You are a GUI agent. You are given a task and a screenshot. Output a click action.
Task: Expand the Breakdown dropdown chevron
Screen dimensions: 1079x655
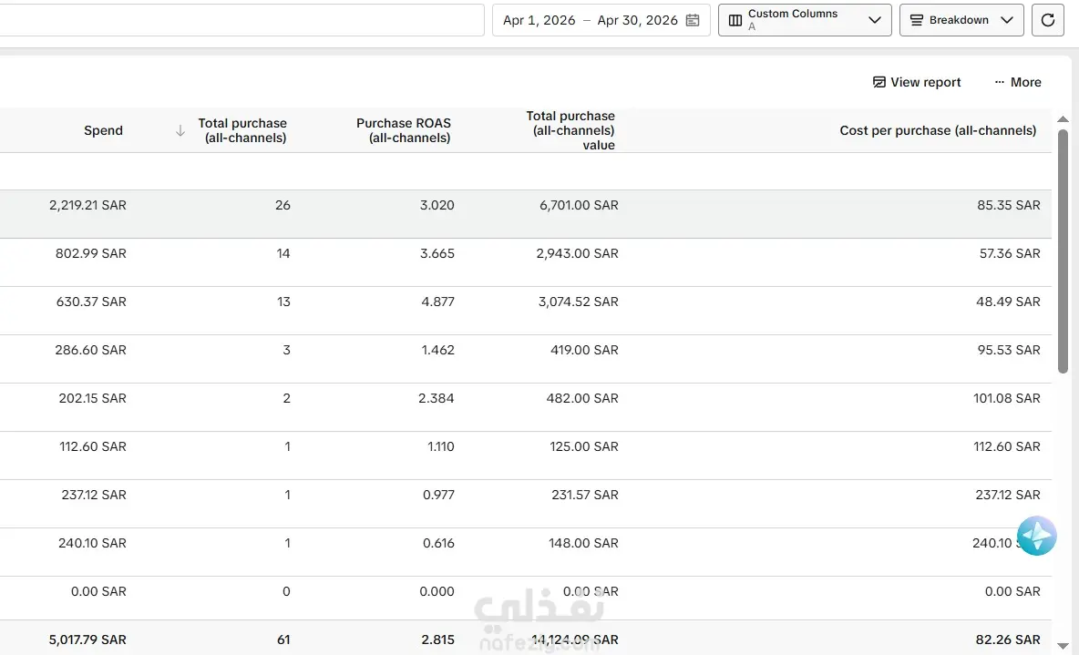click(x=1007, y=20)
